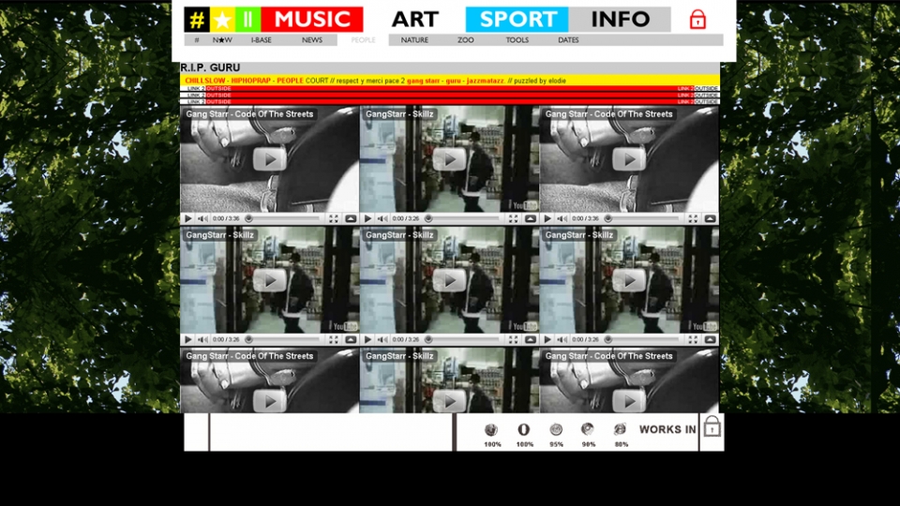Expand menu arrow on top-left video player
This screenshot has width=900, height=506.
(351, 218)
